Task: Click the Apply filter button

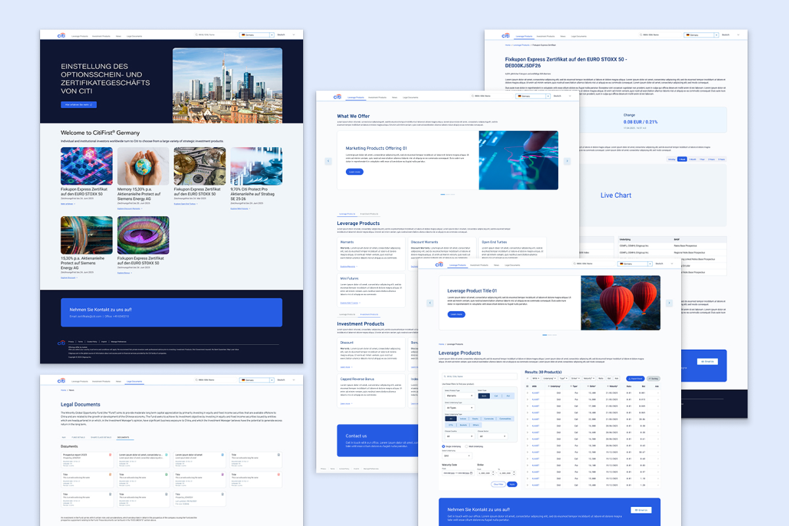Action: click(x=512, y=484)
